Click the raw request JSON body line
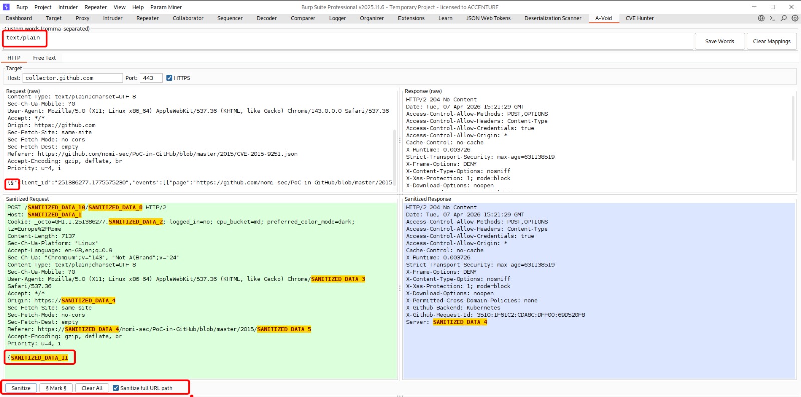 click(200, 182)
